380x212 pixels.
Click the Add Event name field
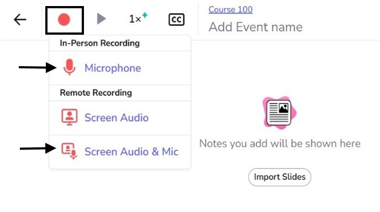255,27
